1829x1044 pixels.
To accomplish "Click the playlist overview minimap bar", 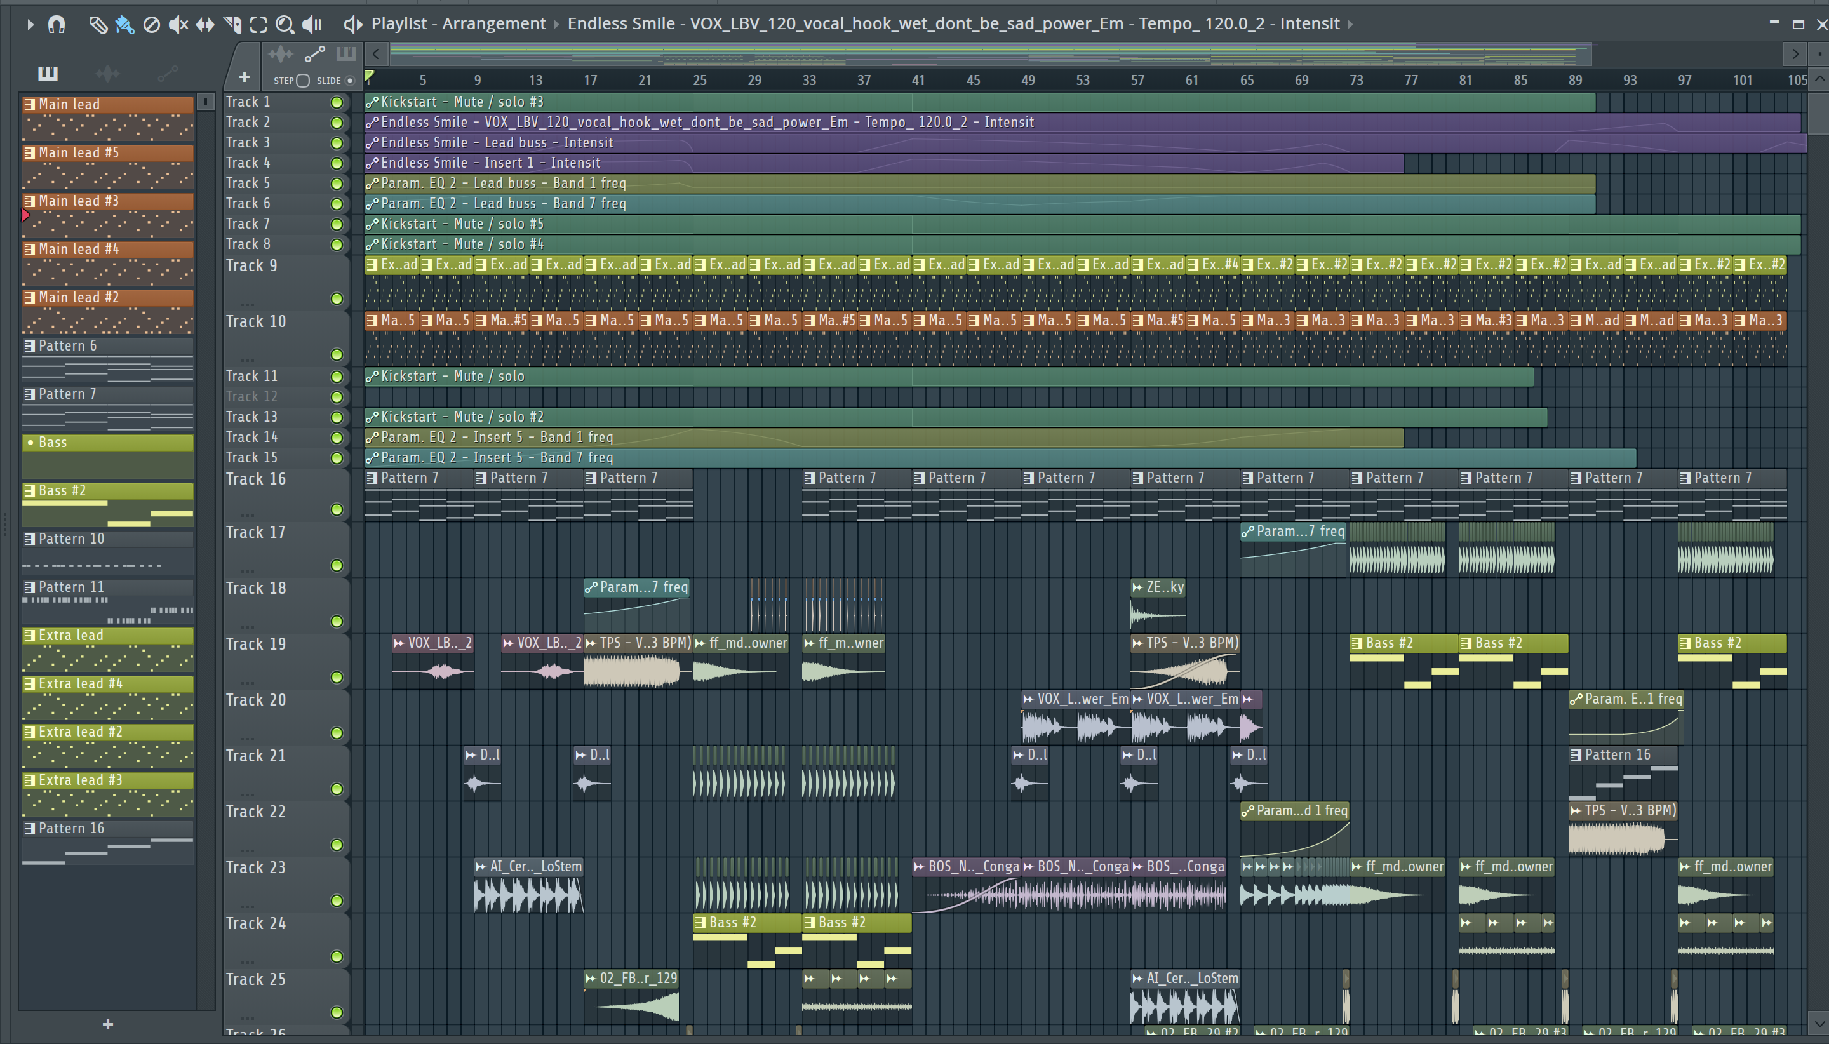I will [989, 53].
